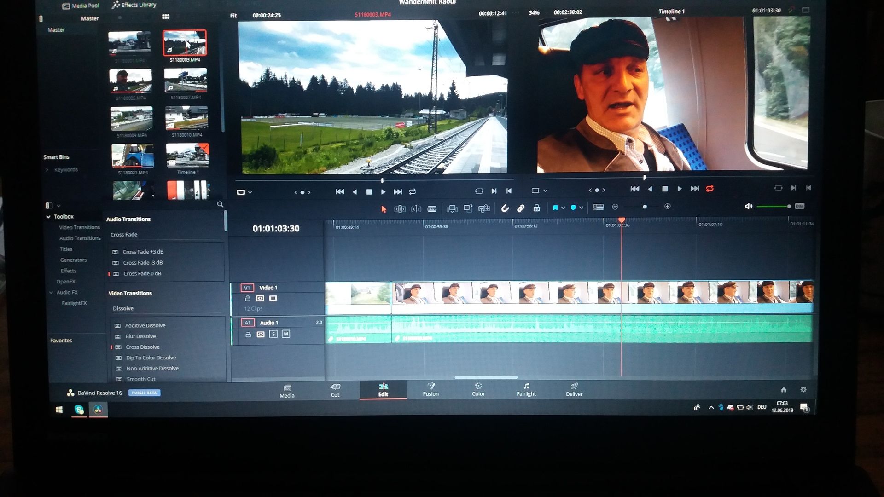Adjust the green volume slider
Screen dimensions: 884x497
point(774,206)
